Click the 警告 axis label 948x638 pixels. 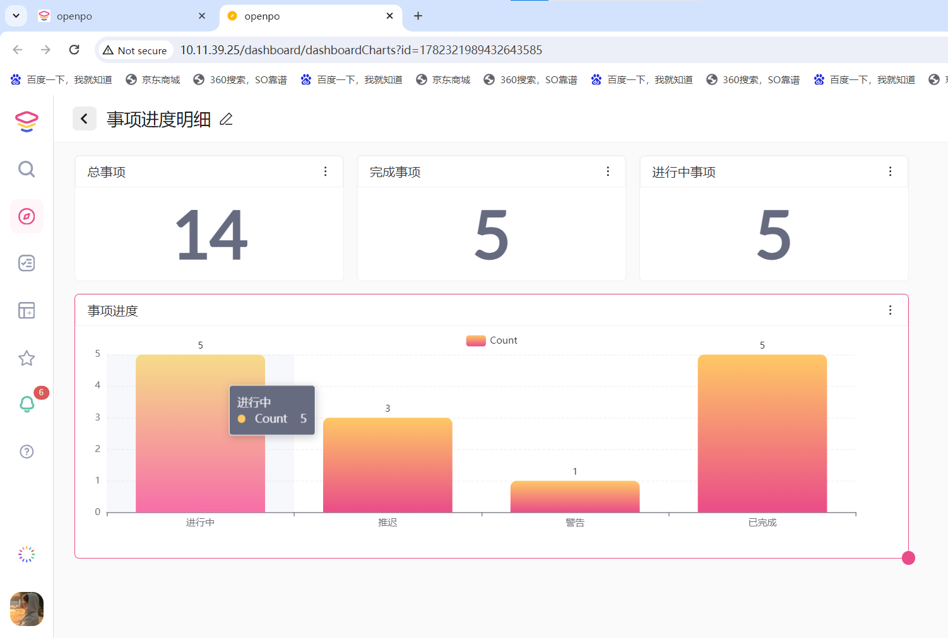575,523
